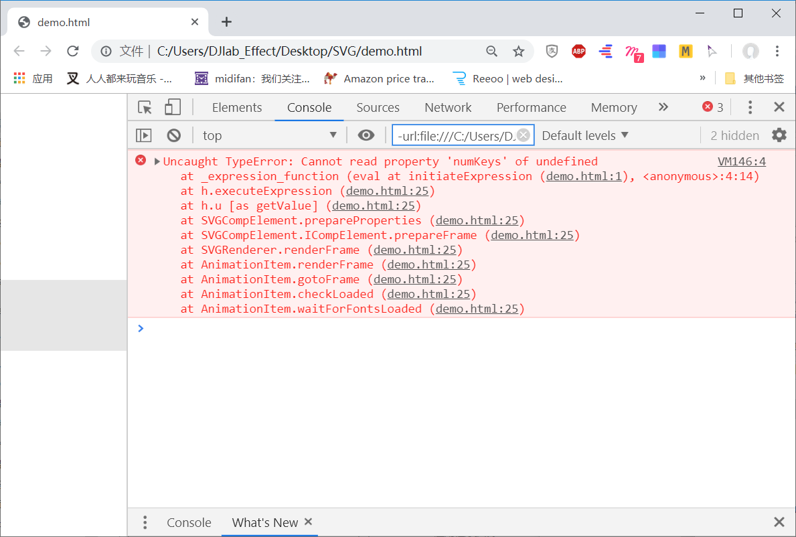The height and width of the screenshot is (537, 796).
Task: Select the drawer Console tab
Action: 189,522
